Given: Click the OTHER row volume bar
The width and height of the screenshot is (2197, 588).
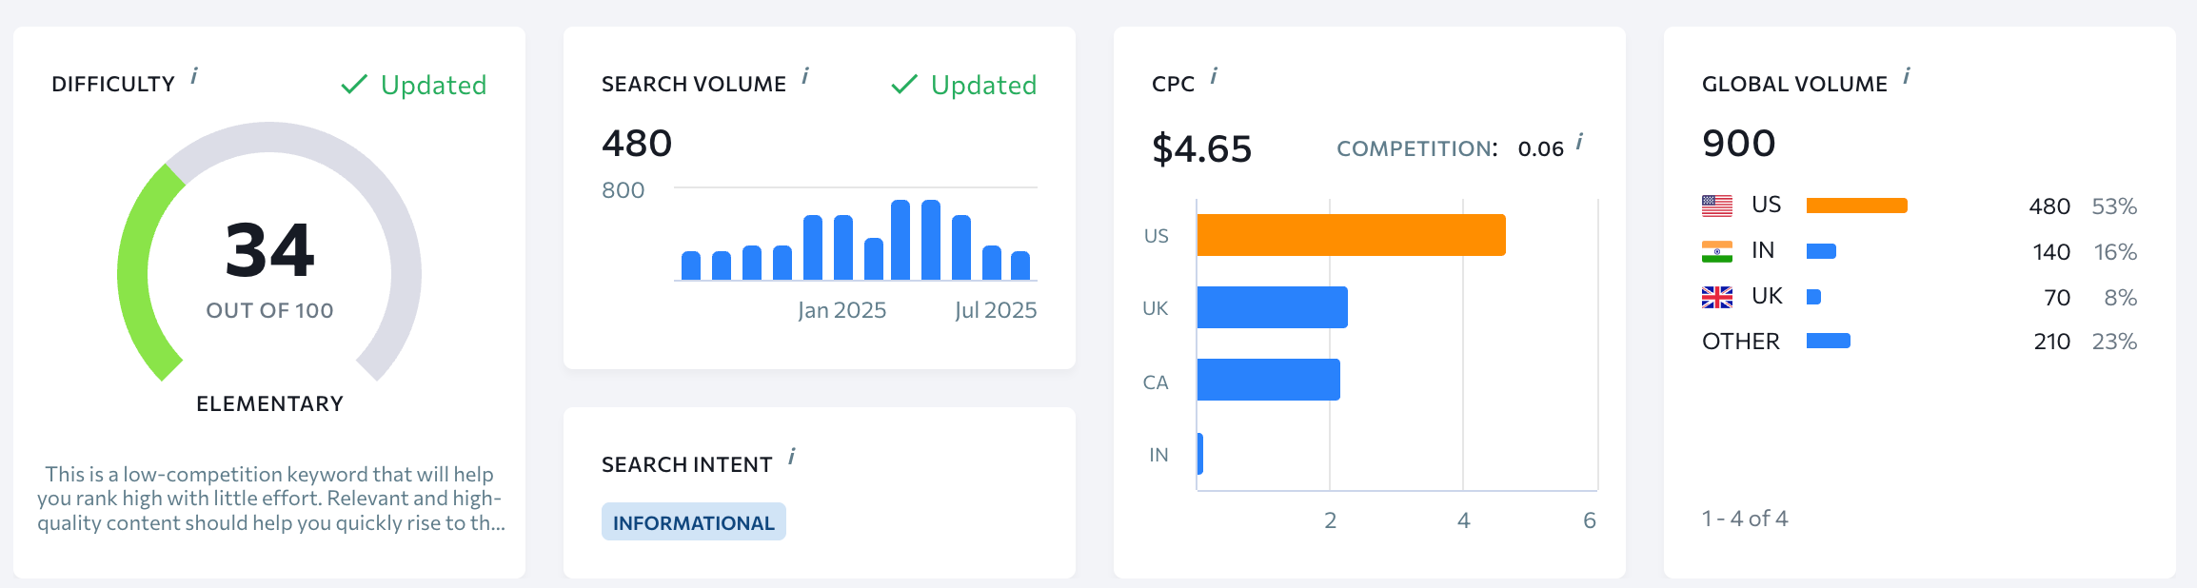Looking at the screenshot, I should tap(1828, 341).
